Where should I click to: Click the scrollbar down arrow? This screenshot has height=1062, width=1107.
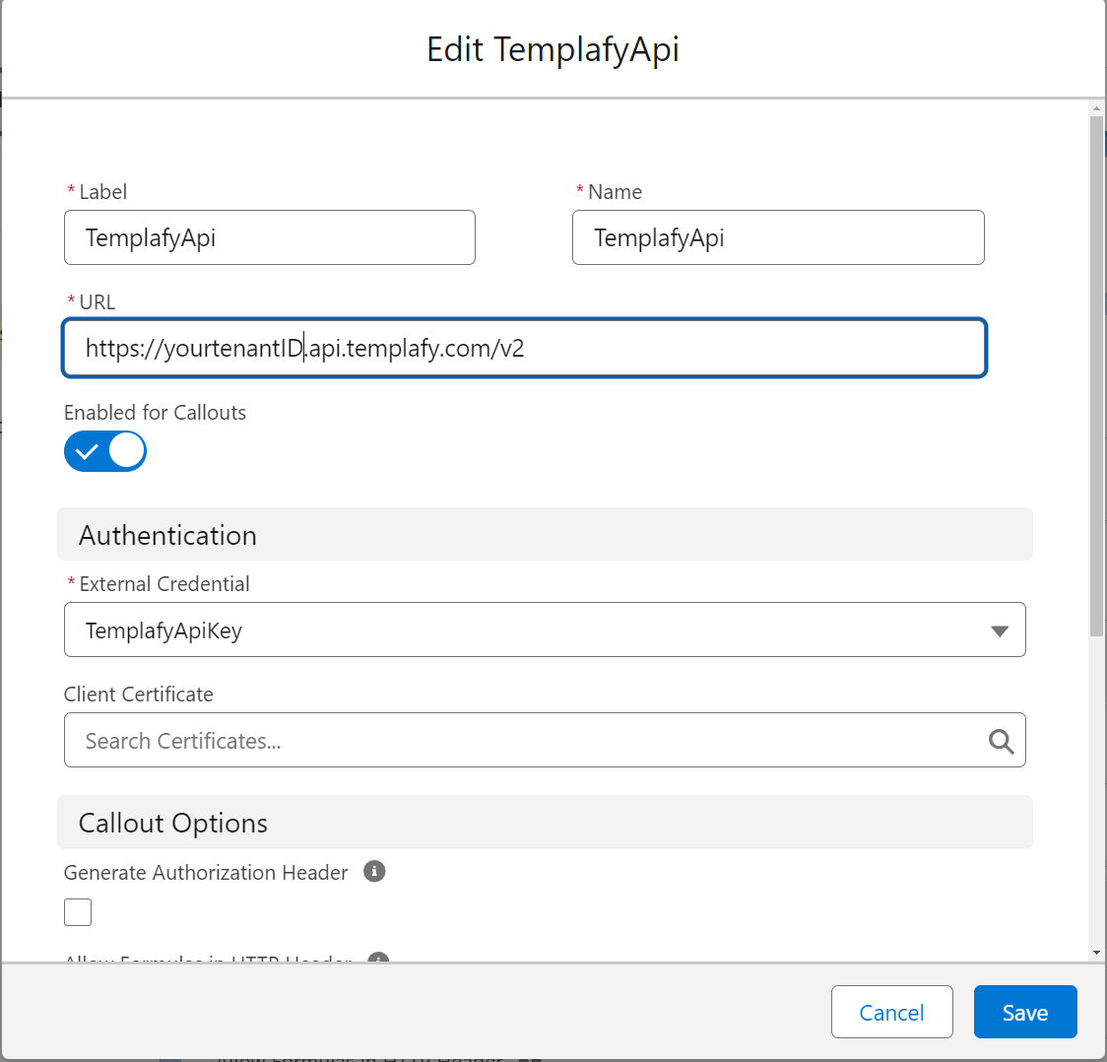(x=1096, y=953)
